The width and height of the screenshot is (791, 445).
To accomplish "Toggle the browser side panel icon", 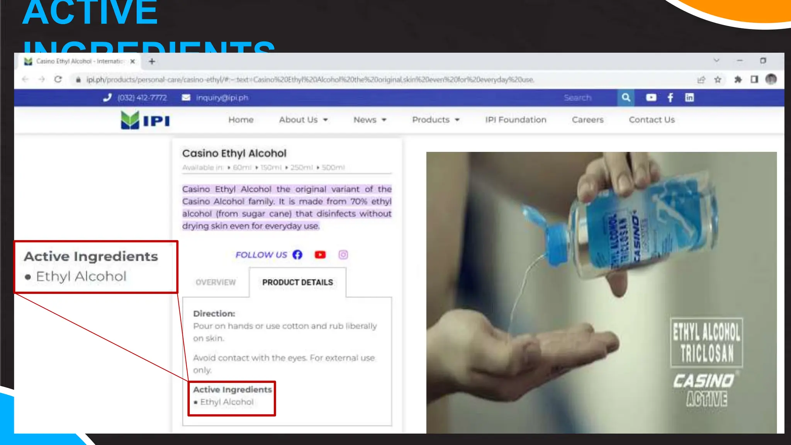I will pyautogui.click(x=754, y=80).
